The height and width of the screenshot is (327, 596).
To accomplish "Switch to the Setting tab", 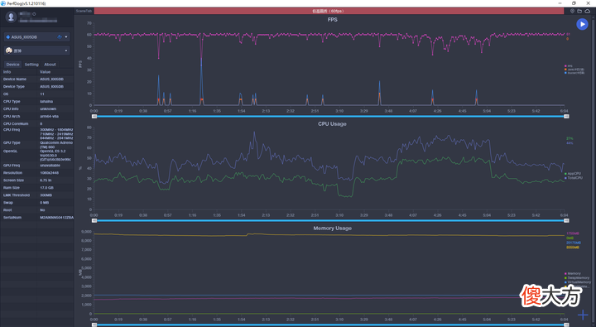I will (31, 65).
